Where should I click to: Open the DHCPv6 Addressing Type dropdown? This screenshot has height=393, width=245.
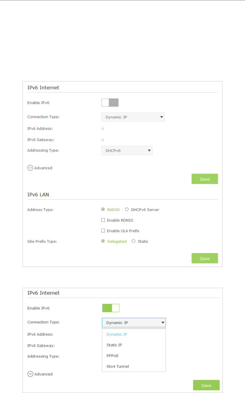pos(127,150)
